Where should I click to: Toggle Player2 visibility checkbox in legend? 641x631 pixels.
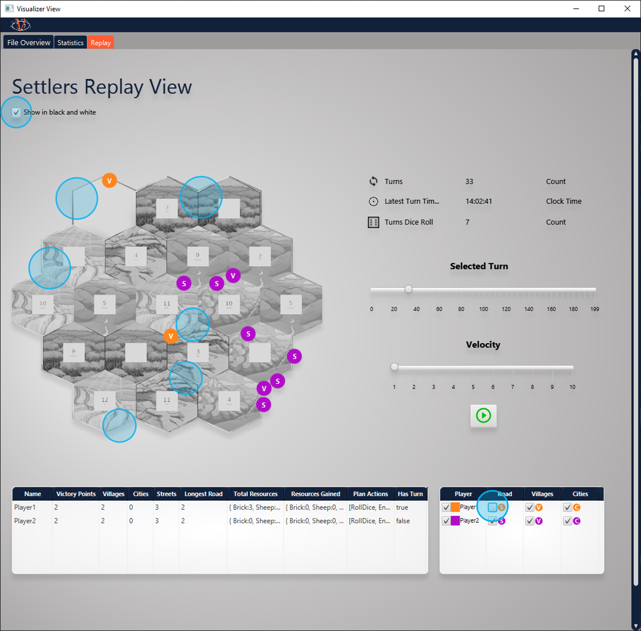pyautogui.click(x=446, y=521)
